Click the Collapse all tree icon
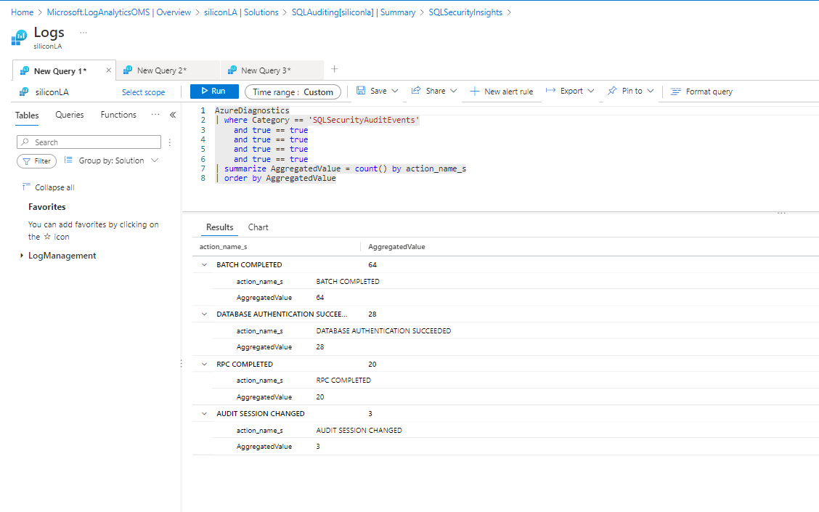The image size is (819, 512). (26, 187)
